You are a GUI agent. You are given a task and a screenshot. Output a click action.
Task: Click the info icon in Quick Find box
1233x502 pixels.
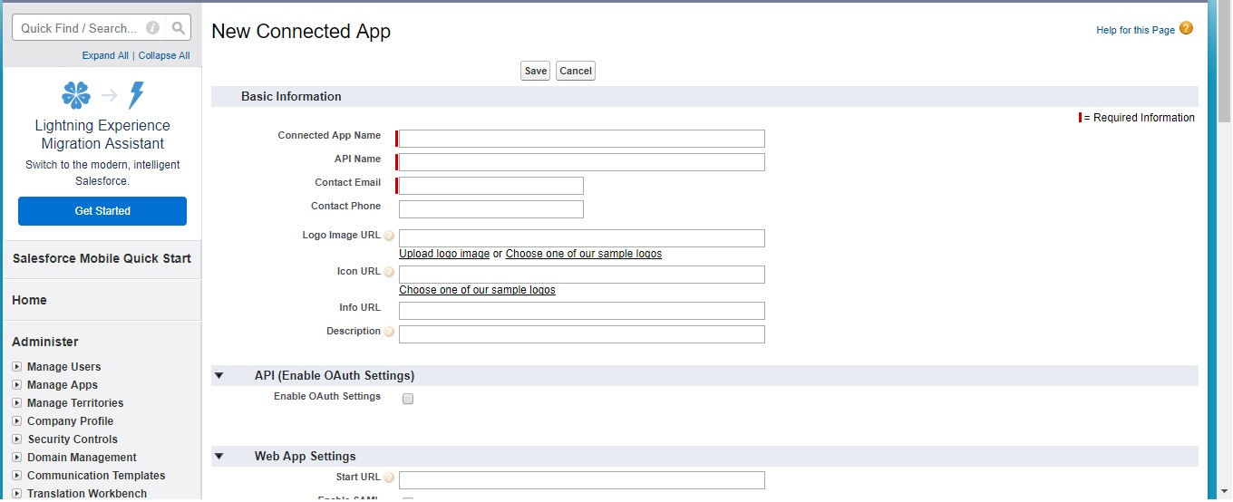point(152,28)
